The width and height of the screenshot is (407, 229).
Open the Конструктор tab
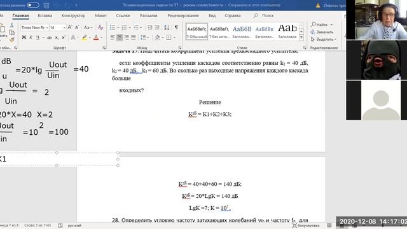pyautogui.click(x=73, y=15)
